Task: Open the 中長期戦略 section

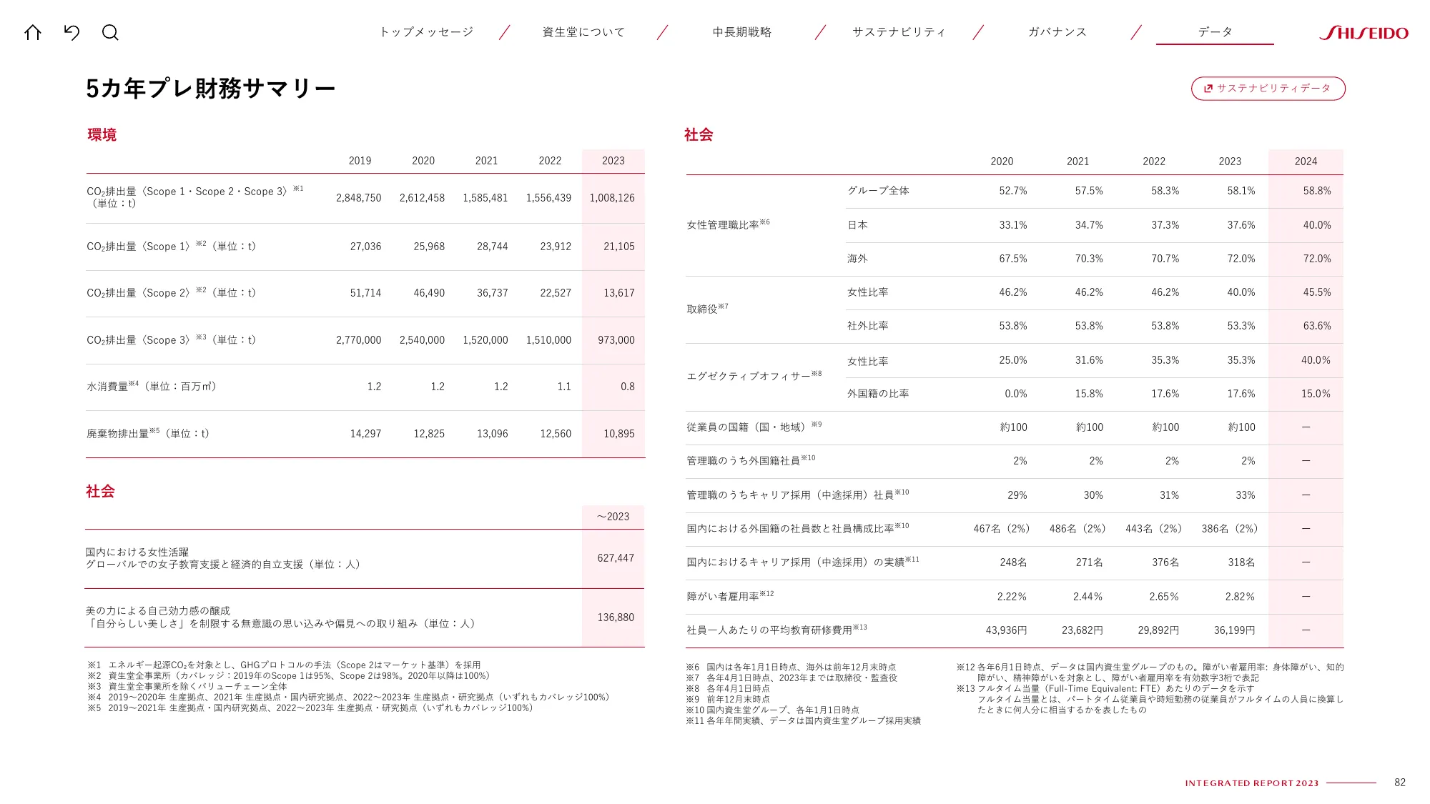Action: point(744,31)
